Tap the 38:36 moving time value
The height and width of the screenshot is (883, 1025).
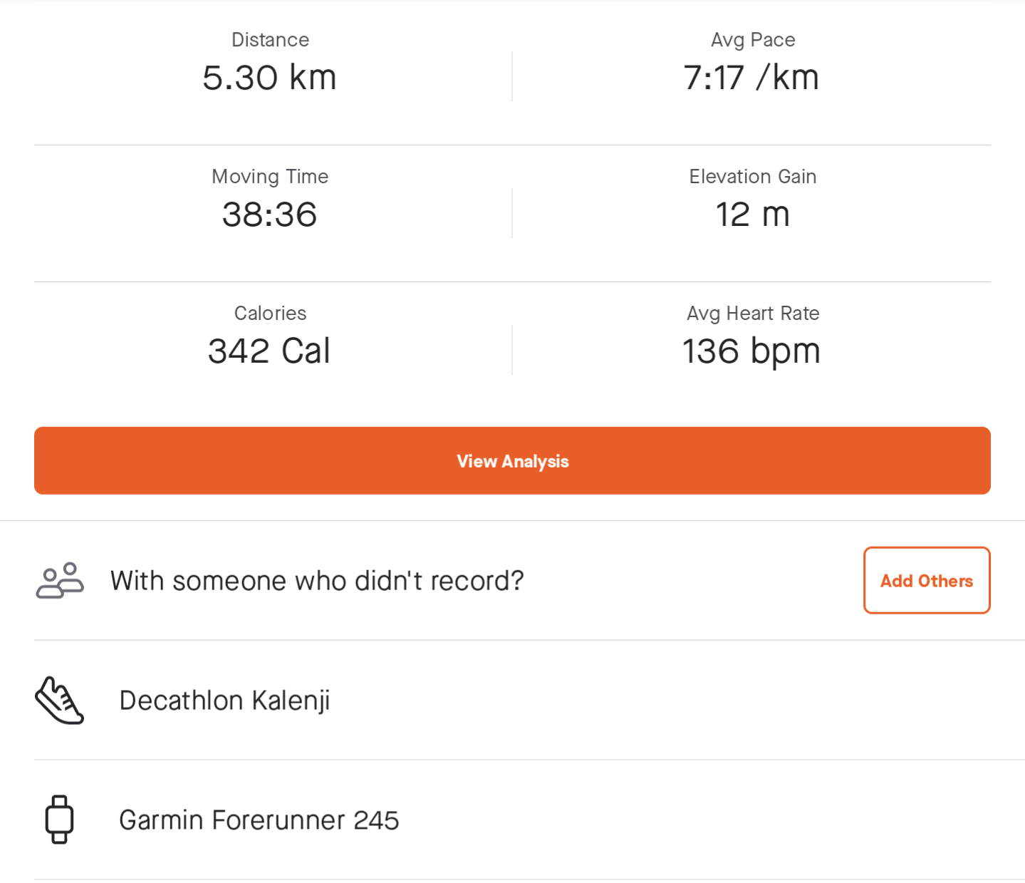(269, 214)
